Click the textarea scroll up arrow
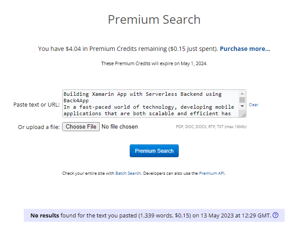 [242, 94]
